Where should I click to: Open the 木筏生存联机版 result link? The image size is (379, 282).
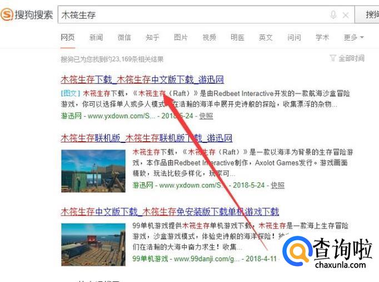coord(147,138)
